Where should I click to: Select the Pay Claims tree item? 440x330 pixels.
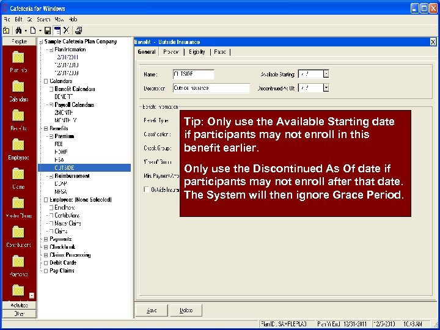pyautogui.click(x=62, y=271)
